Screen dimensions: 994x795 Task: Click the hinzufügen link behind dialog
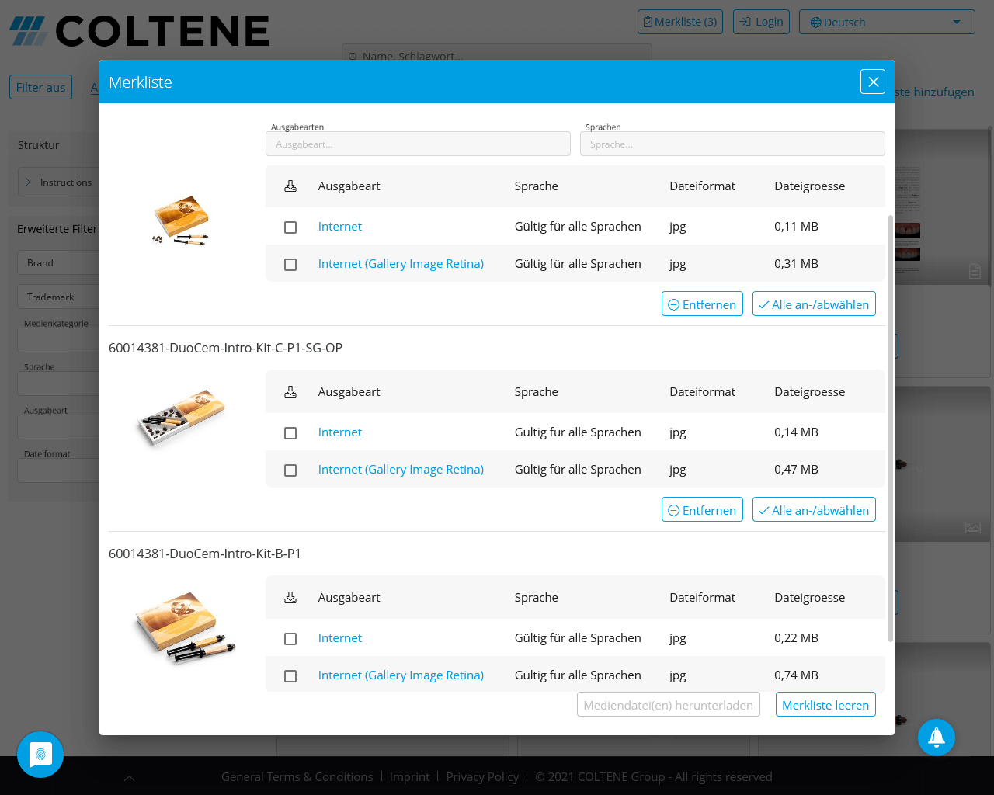click(x=934, y=92)
